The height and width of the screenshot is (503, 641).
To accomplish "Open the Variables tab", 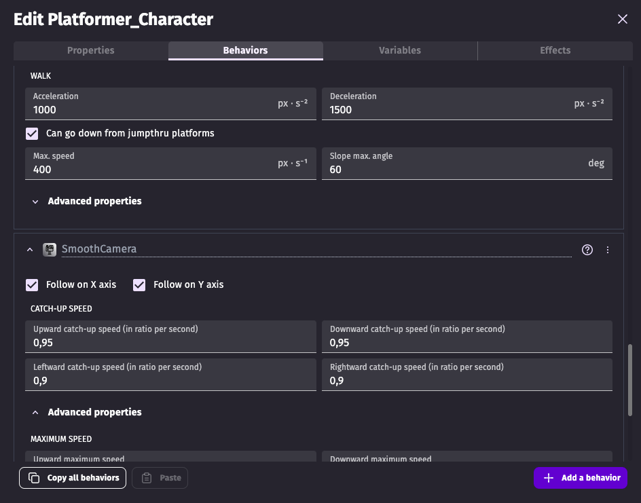I will pos(400,51).
